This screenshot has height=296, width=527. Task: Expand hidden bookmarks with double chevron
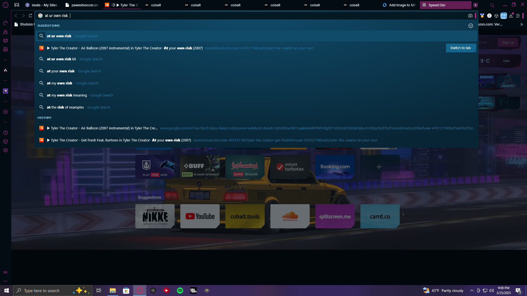tap(522, 24)
